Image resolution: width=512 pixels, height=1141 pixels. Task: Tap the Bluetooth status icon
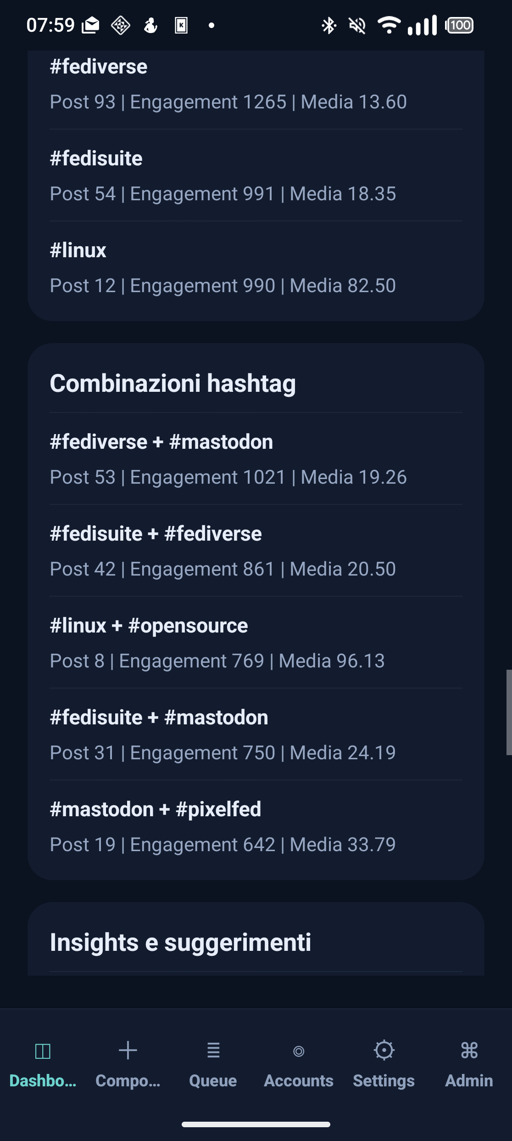click(x=328, y=25)
